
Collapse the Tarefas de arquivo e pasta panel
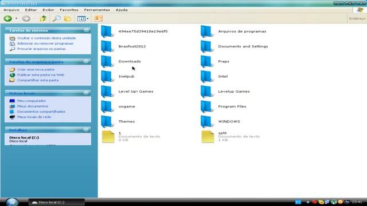click(86, 61)
